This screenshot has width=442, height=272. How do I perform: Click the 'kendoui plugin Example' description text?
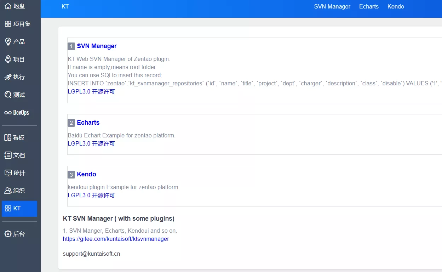pos(124,187)
